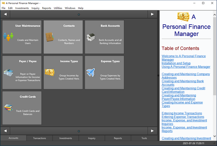Image resolution: width=217 pixels, height=146 pixels.
Task: Click the Income Types money icon
Action: (x=50, y=72)
